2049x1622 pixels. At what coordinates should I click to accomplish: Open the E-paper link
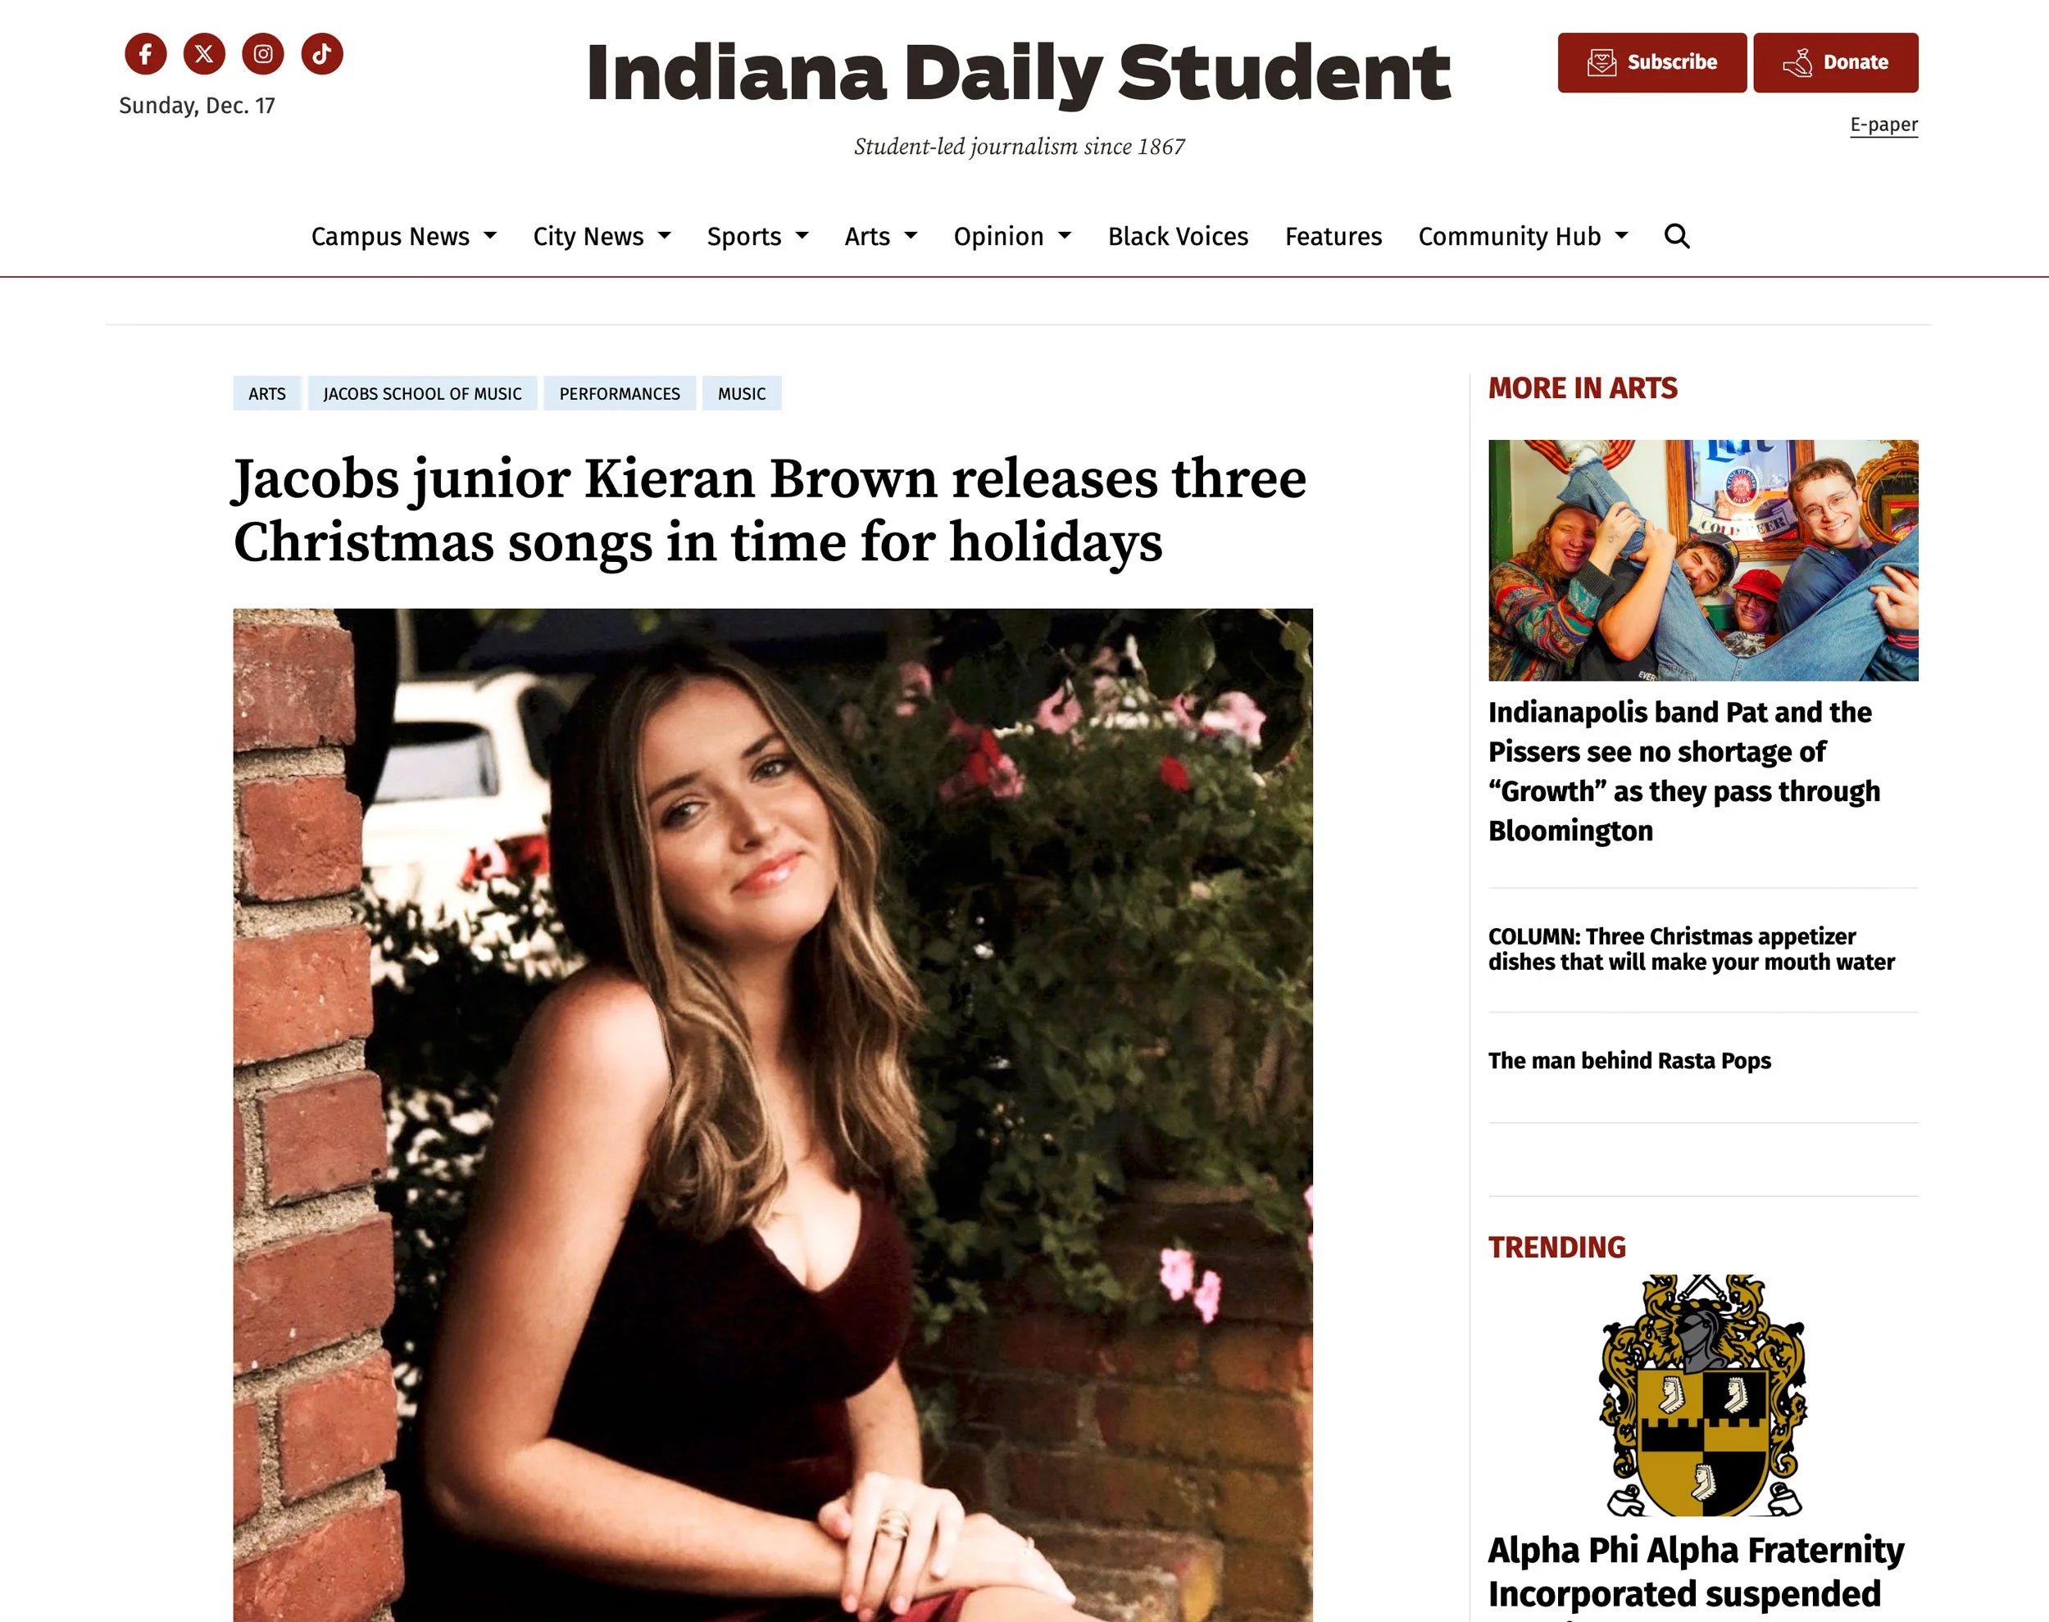(x=1883, y=125)
